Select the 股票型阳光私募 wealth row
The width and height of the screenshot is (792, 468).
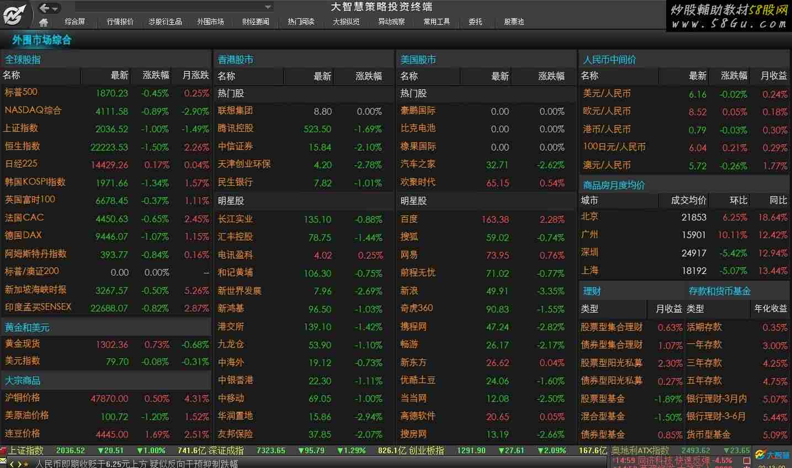[x=631, y=363]
